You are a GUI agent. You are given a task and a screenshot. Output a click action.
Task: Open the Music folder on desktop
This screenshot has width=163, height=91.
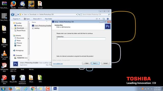31,79
